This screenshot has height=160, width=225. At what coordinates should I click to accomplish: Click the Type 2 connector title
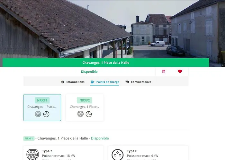tap(47, 151)
